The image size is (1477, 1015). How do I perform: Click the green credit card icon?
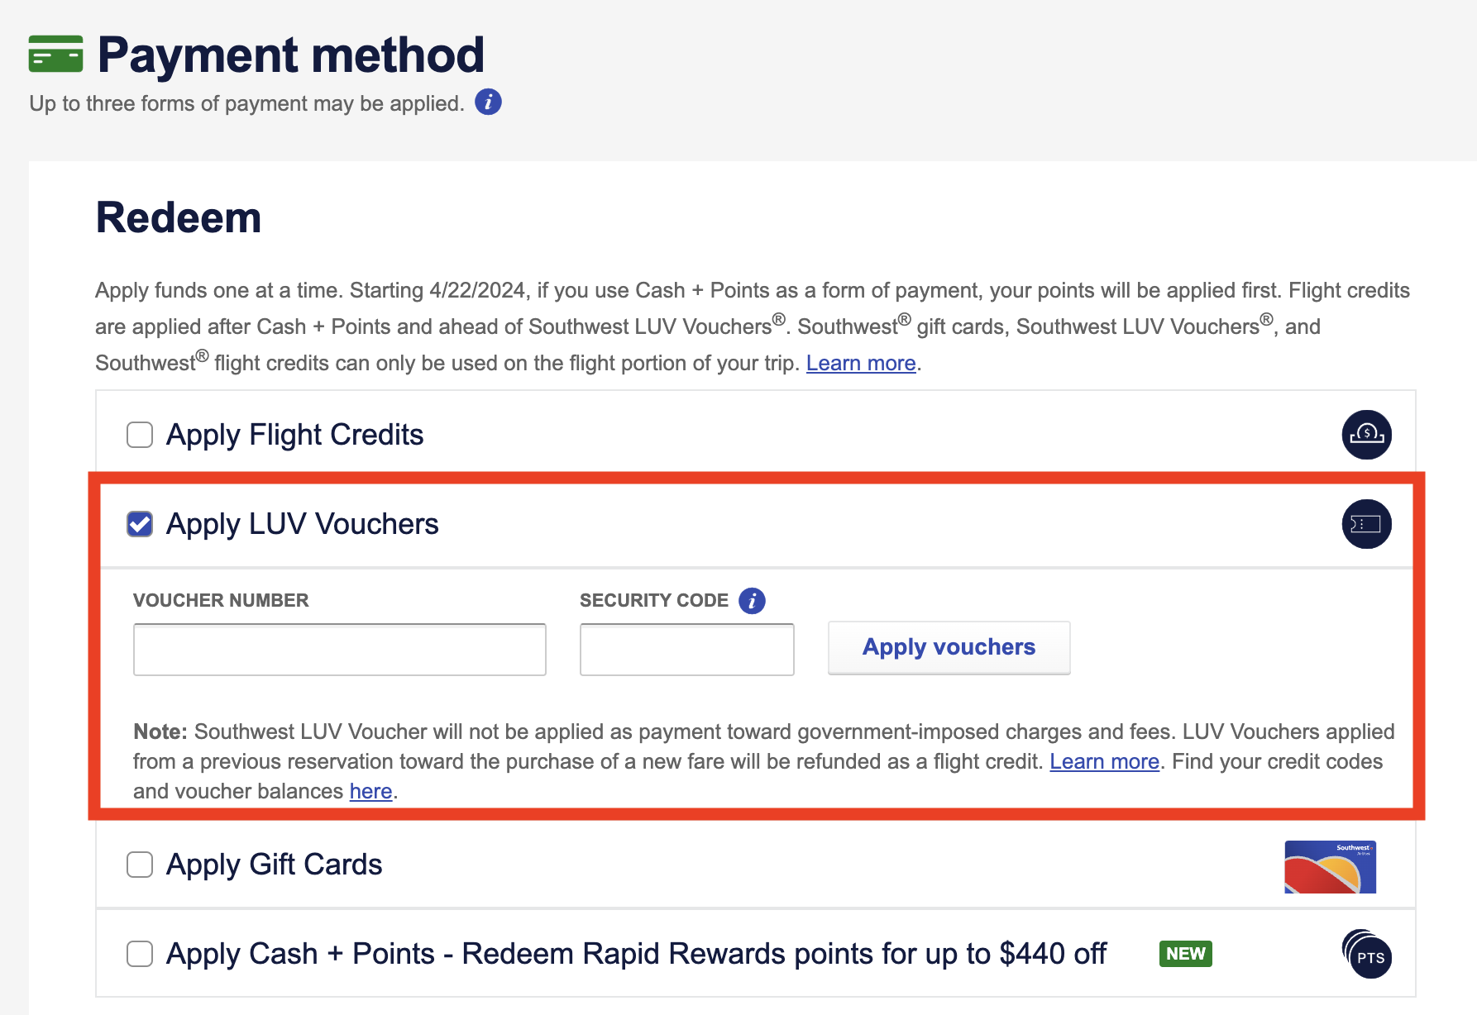tap(55, 54)
